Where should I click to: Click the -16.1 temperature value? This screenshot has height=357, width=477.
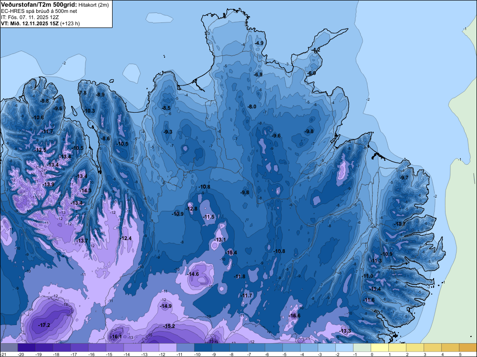click(x=116, y=336)
